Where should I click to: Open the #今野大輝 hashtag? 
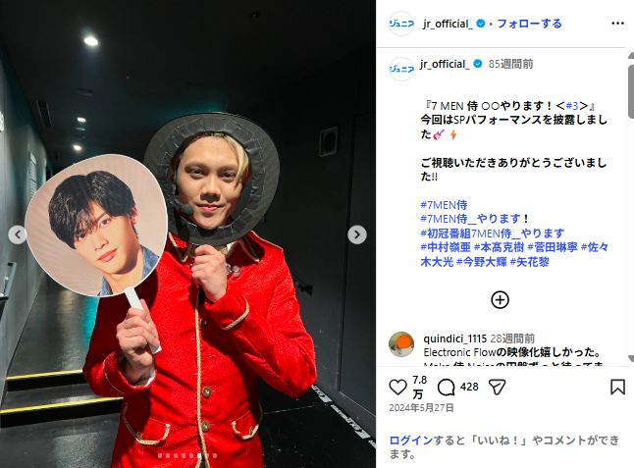[x=481, y=262]
